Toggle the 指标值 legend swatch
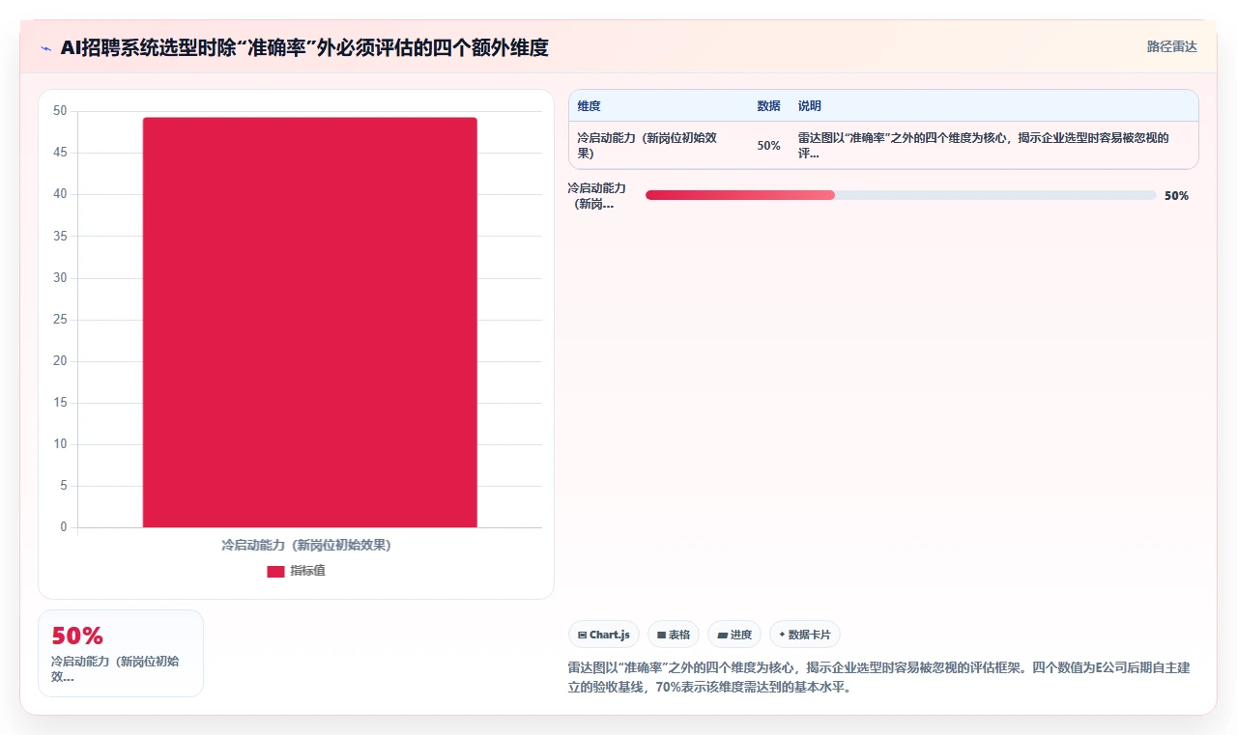The image size is (1237, 735). (x=275, y=571)
